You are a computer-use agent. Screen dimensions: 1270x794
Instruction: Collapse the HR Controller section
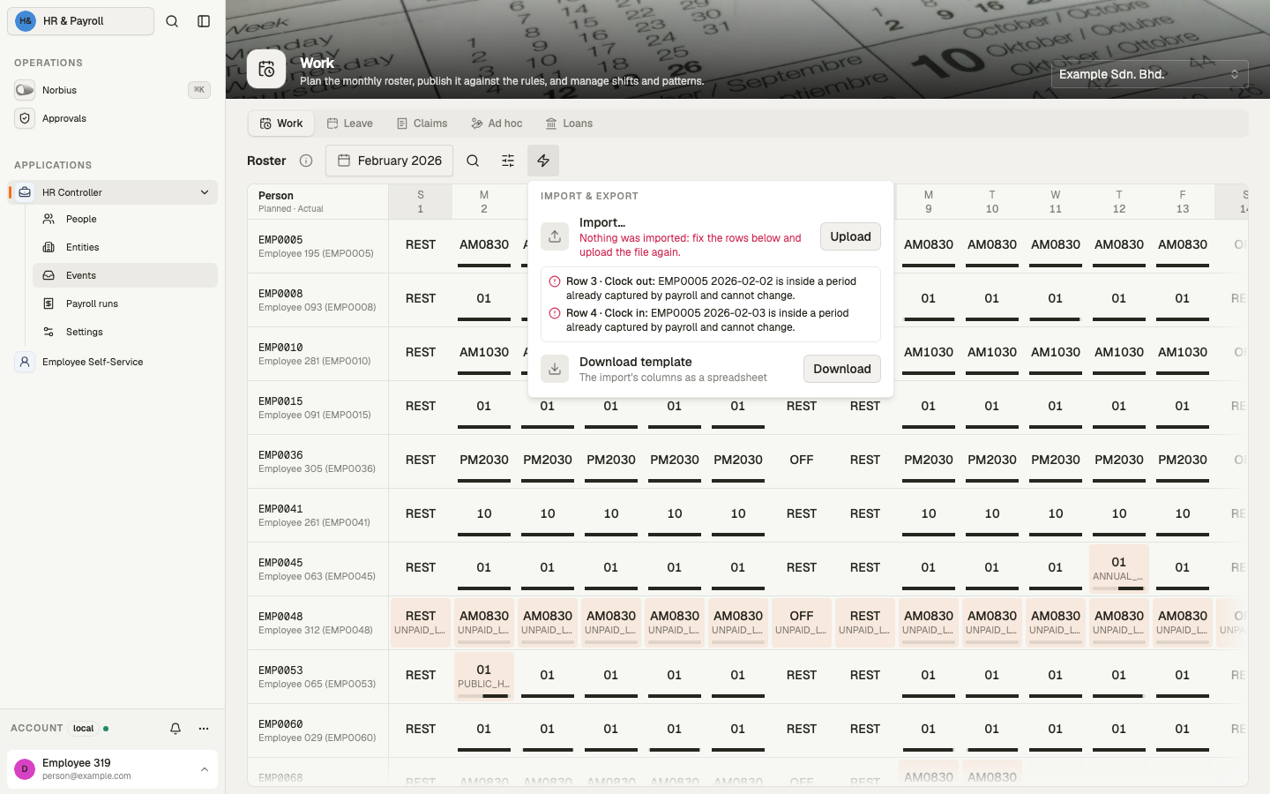pyautogui.click(x=205, y=192)
